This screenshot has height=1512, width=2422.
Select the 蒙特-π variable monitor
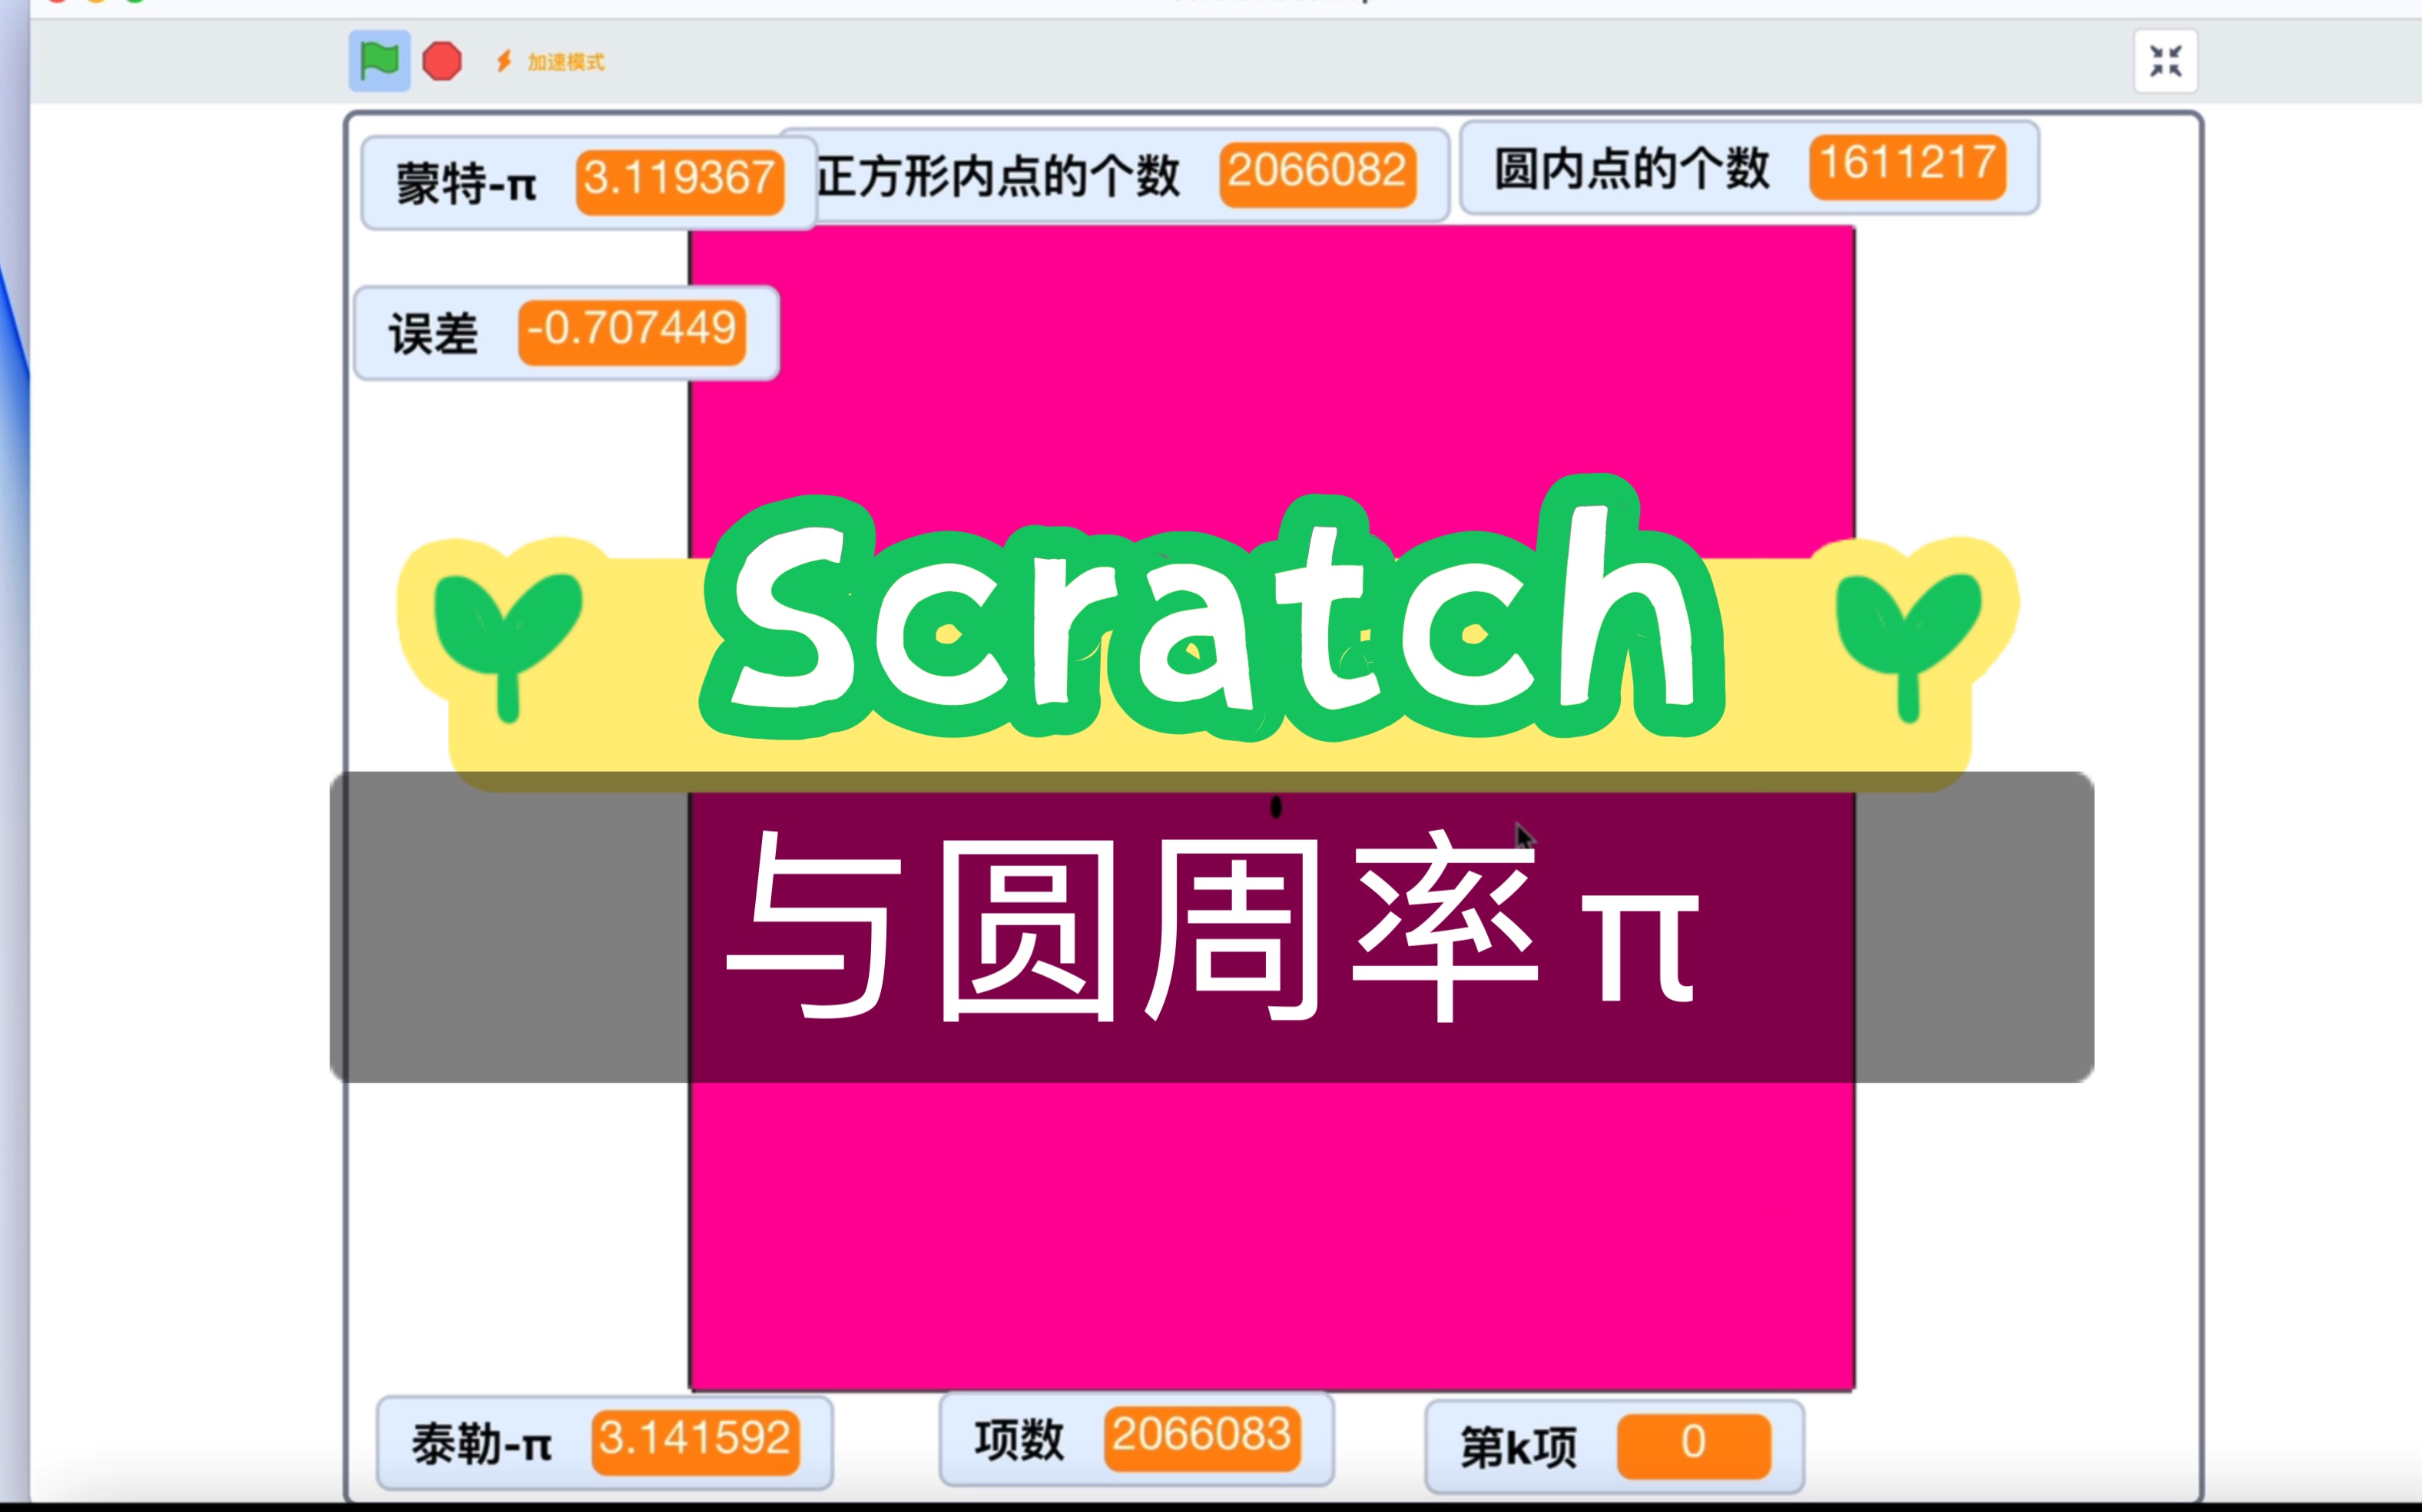(x=588, y=184)
